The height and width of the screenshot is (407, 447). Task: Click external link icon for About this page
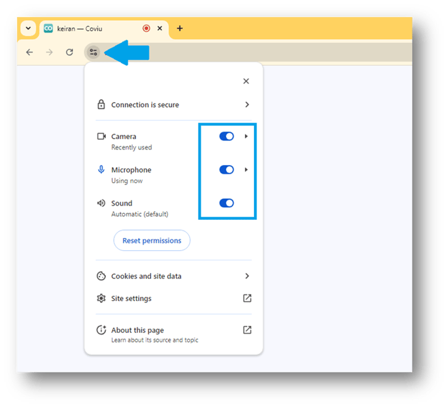[247, 330]
